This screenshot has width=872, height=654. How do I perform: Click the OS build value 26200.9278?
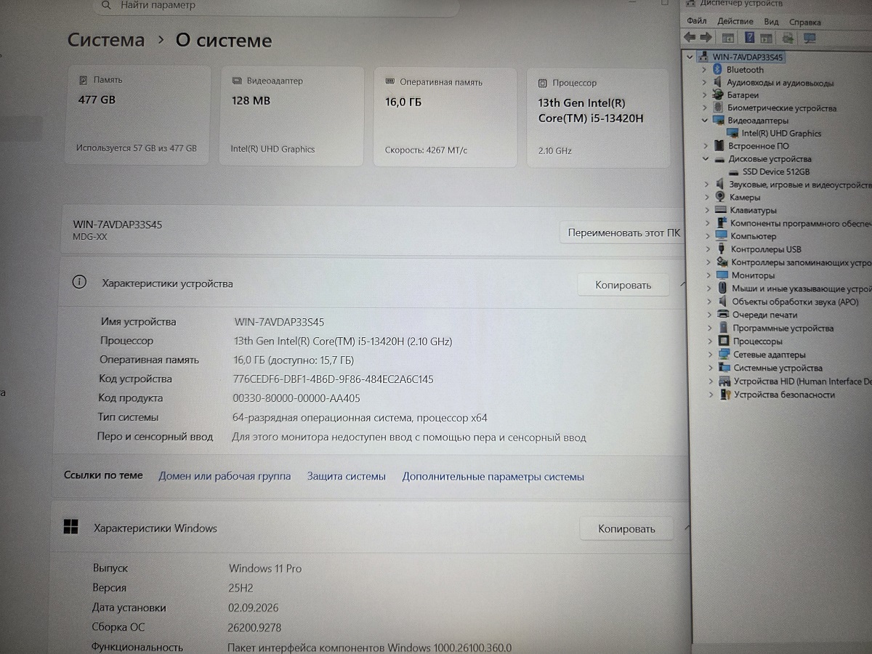coord(254,627)
